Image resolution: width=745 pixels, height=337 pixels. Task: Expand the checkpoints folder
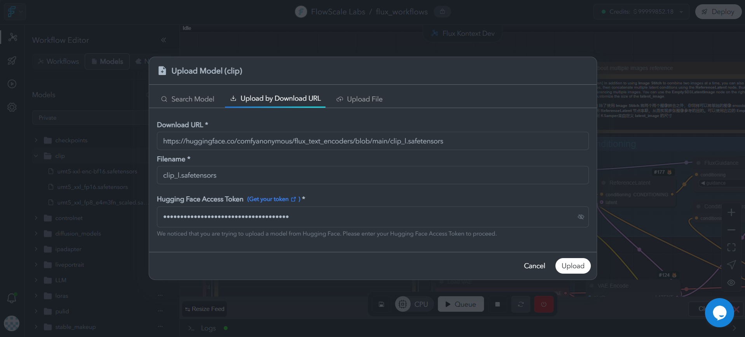pos(36,140)
